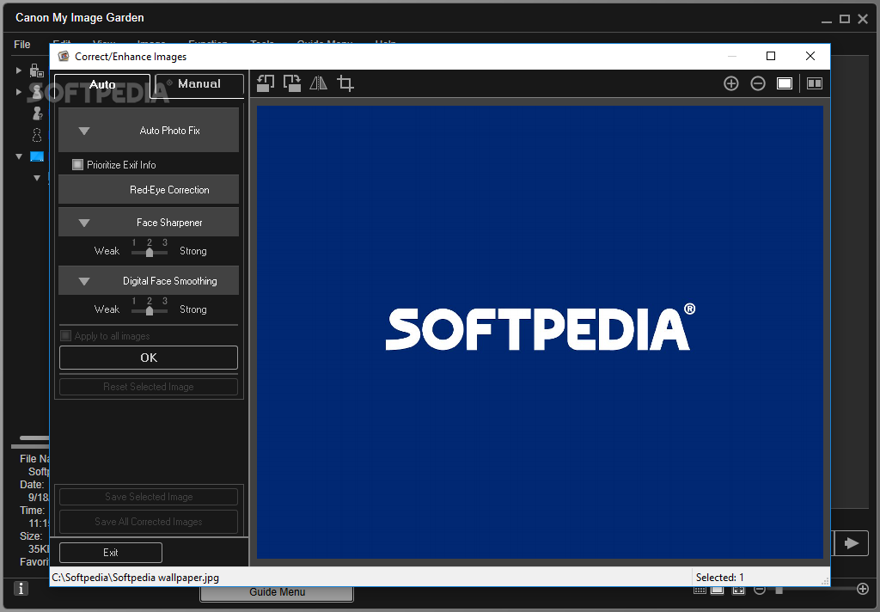Expand the People tree node arrow
The height and width of the screenshot is (612, 880).
click(x=19, y=91)
